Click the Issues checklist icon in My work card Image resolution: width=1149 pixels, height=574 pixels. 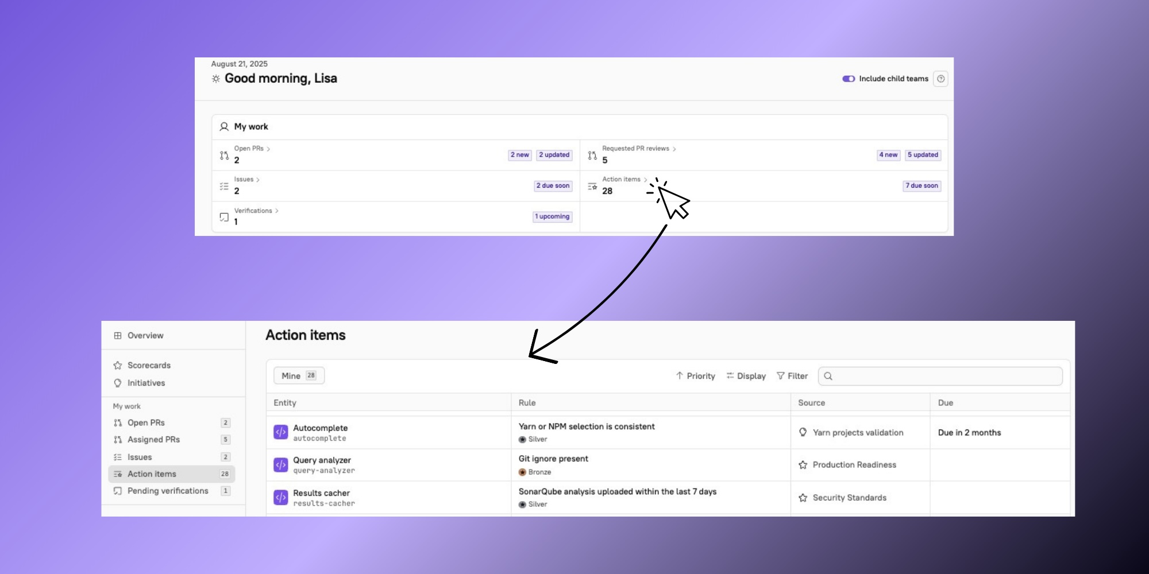tap(224, 186)
